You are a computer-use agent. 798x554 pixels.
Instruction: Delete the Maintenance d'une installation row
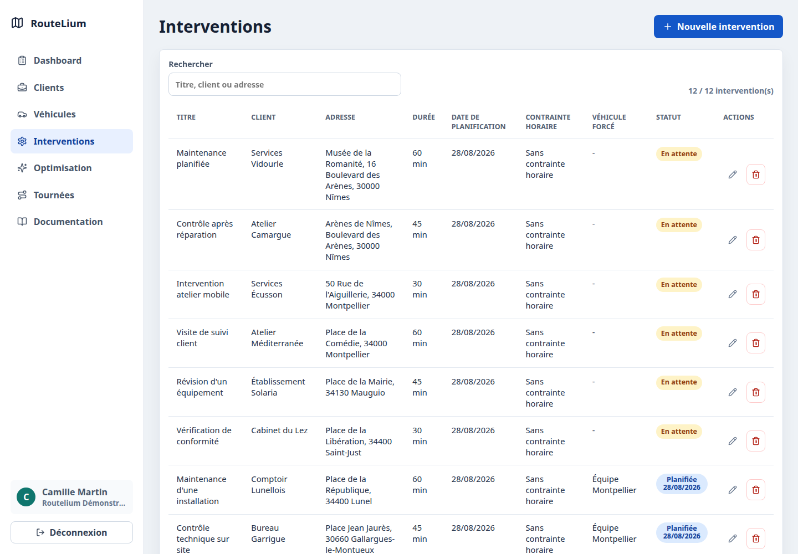[756, 490]
